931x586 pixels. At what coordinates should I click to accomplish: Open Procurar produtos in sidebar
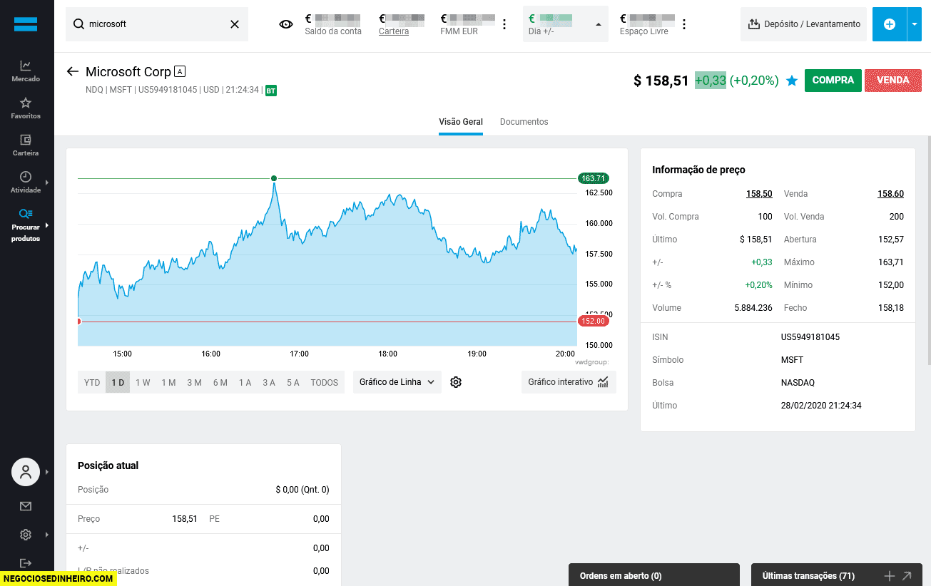point(26,225)
